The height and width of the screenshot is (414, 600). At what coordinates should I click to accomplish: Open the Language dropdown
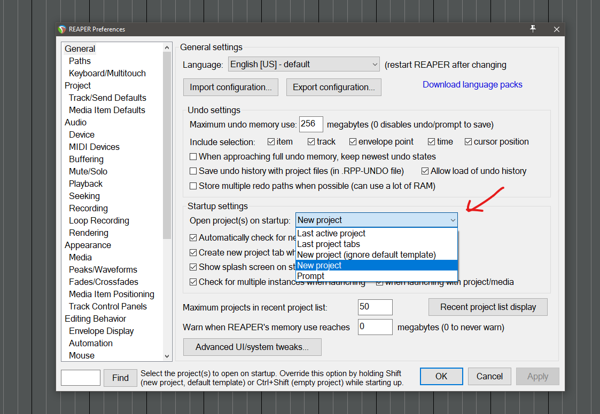tap(304, 64)
